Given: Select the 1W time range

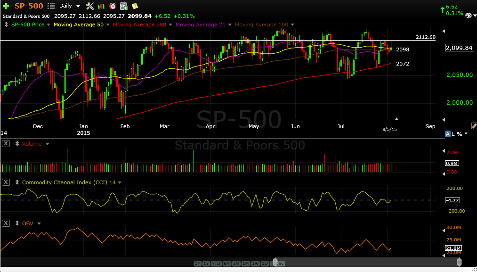Looking at the screenshot, I should coord(255,263).
